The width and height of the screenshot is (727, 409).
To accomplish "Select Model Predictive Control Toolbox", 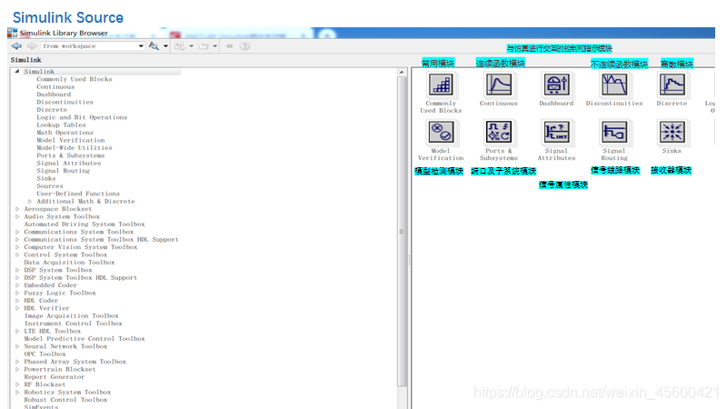I will [85, 339].
